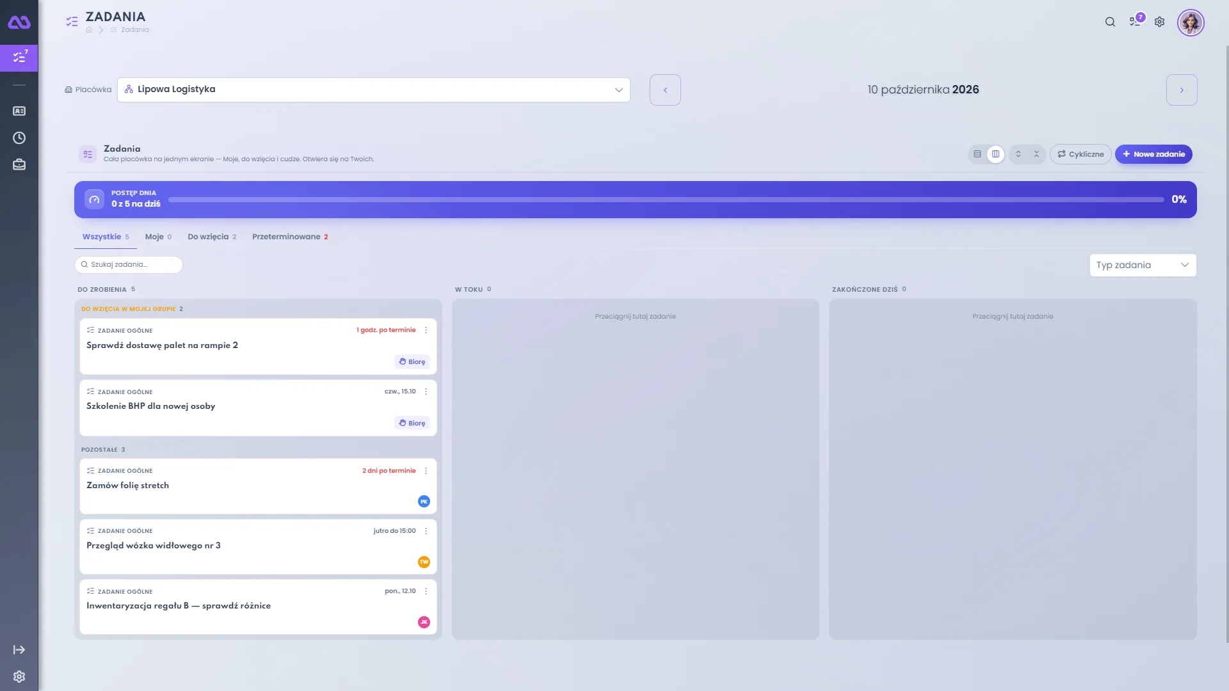Select the Przeterminowane tab
The image size is (1229, 691).
click(290, 237)
